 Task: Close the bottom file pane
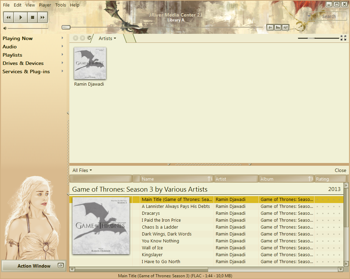[340, 171]
